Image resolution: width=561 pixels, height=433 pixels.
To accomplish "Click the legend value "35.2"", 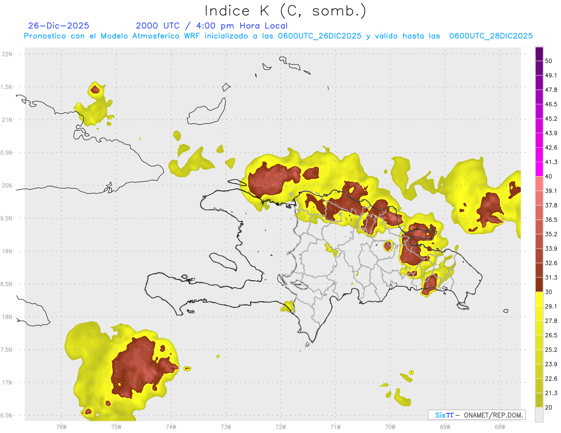I will [551, 234].
